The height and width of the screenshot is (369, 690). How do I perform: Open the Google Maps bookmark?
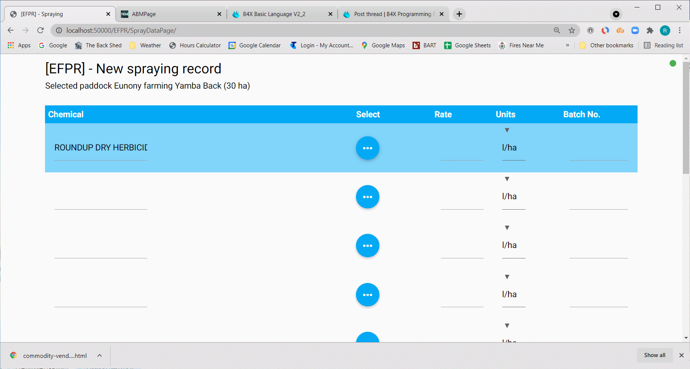[383, 45]
